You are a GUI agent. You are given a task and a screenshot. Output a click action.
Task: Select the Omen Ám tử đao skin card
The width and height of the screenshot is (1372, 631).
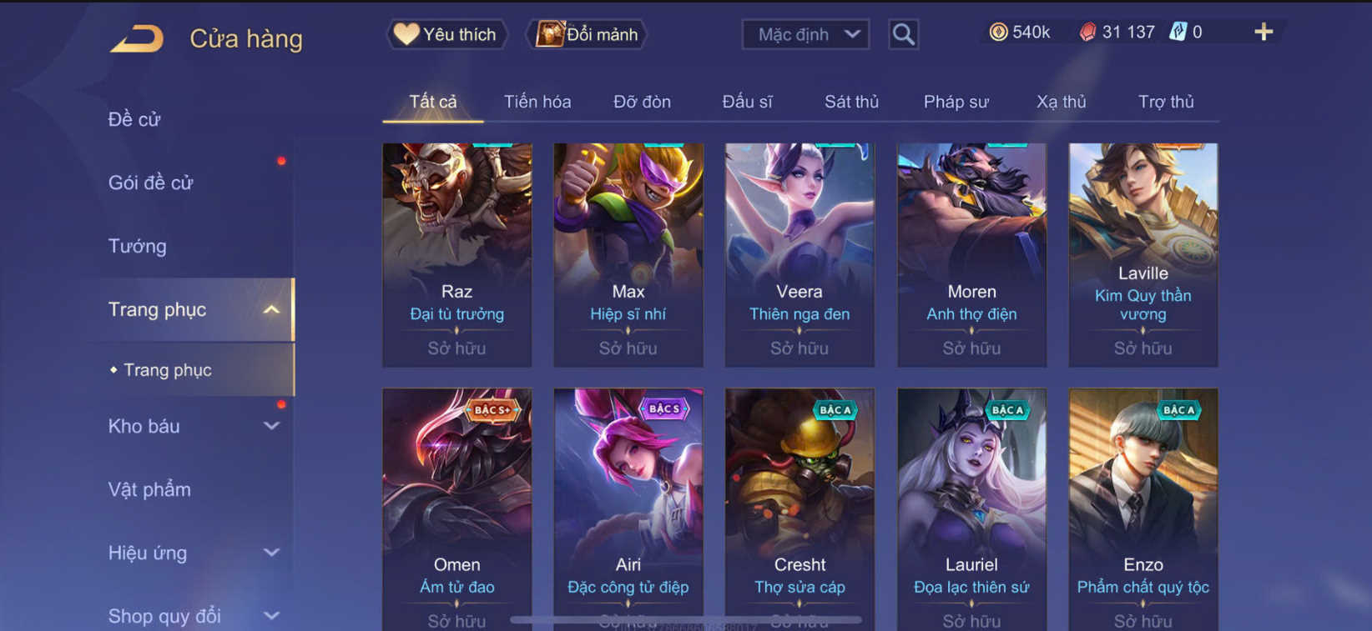pos(456,509)
